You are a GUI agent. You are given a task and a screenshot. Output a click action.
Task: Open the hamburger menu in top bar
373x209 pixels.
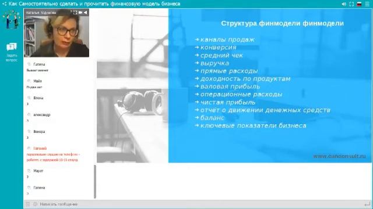(x=367, y=4)
